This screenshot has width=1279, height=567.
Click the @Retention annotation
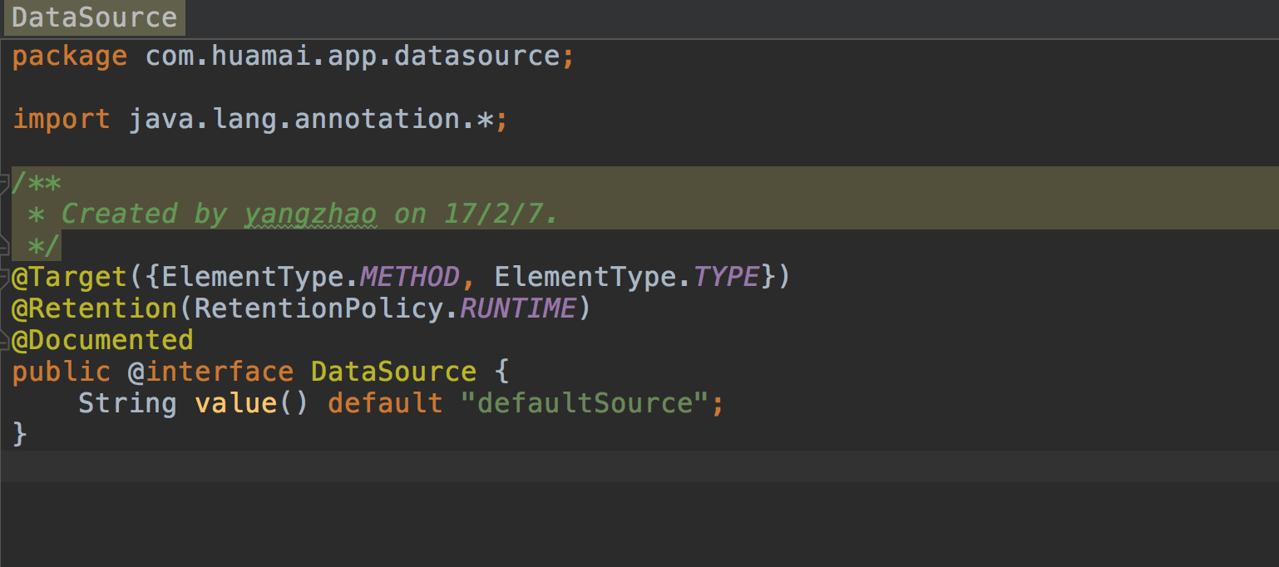tap(95, 308)
